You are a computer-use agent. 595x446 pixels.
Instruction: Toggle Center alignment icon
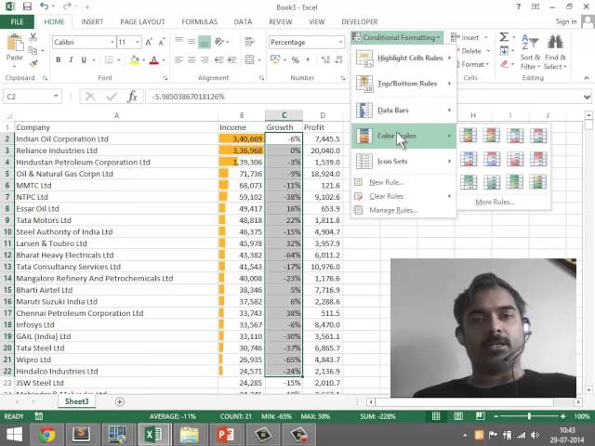tap(192, 59)
